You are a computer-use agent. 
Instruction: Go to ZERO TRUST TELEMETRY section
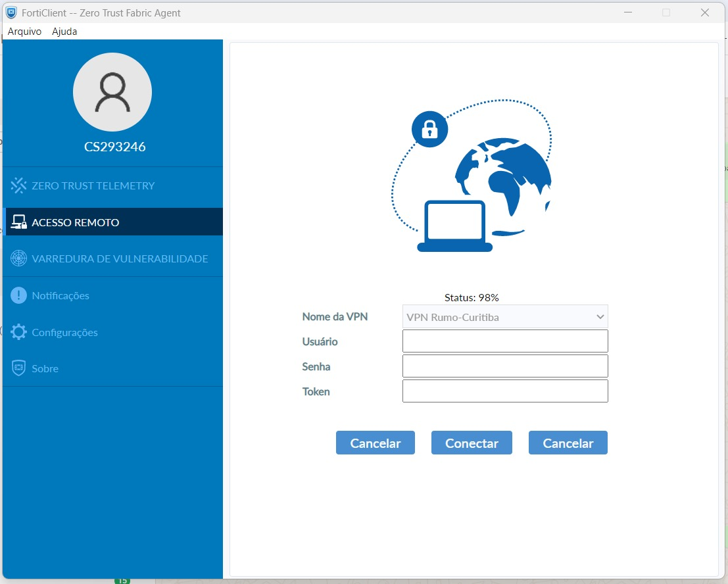click(x=113, y=185)
